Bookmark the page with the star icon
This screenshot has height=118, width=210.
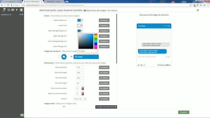(x=190, y=5)
